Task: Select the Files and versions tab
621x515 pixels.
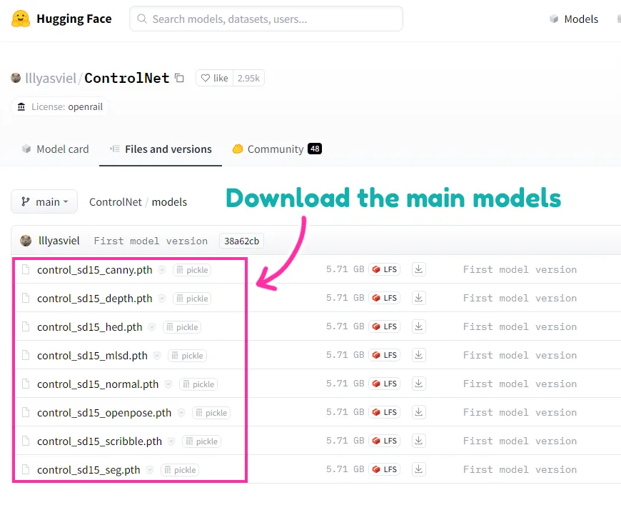Action: [x=161, y=149]
